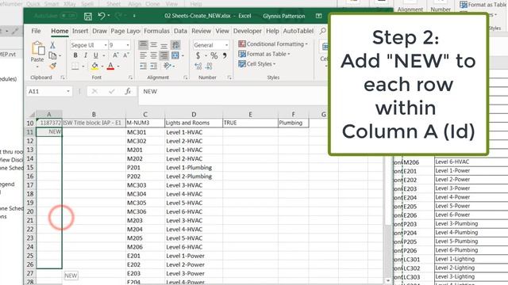Increase font size with larger A
The width and height of the screenshot is (508, 285).
coord(115,55)
